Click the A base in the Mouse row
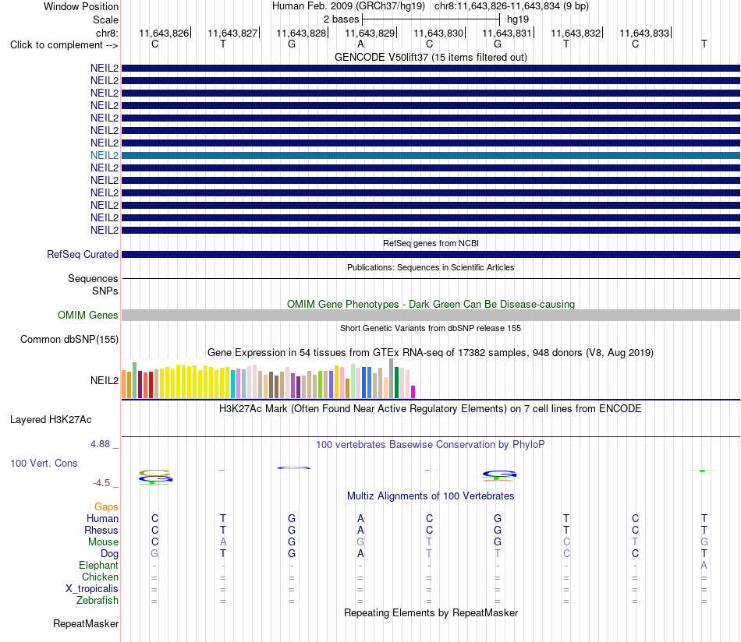The image size is (741, 642). pos(223,542)
